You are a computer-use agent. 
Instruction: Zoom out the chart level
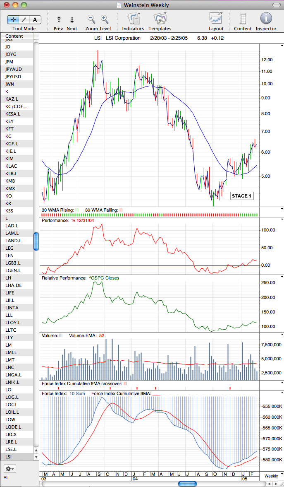coord(91,19)
